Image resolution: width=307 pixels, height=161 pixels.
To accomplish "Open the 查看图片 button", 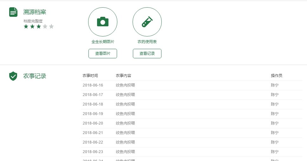I will coord(103,54).
